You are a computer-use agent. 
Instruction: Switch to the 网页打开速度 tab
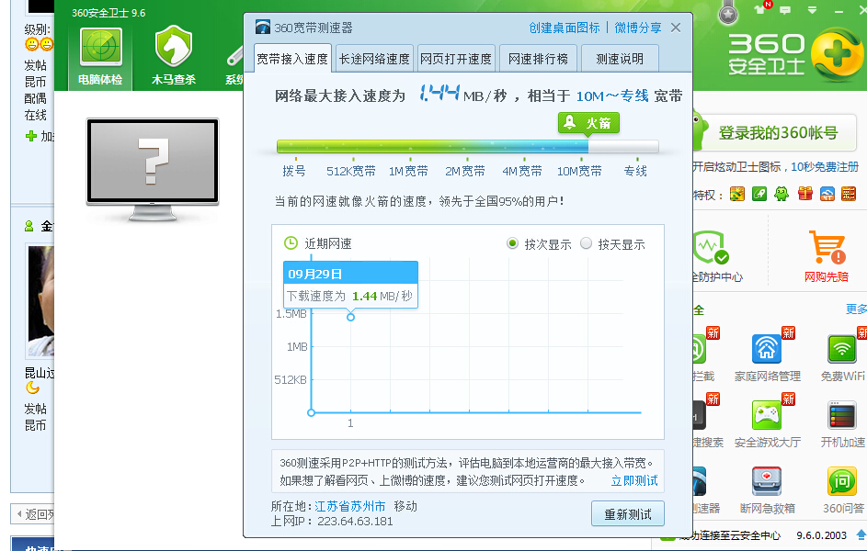(x=456, y=59)
